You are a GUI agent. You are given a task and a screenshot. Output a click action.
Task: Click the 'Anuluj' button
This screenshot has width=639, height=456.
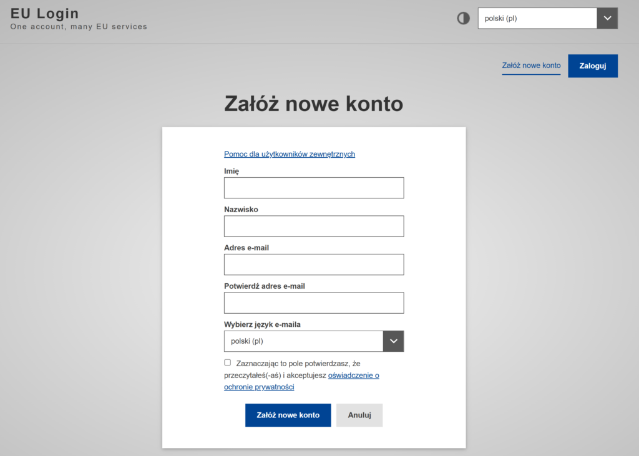click(x=359, y=415)
